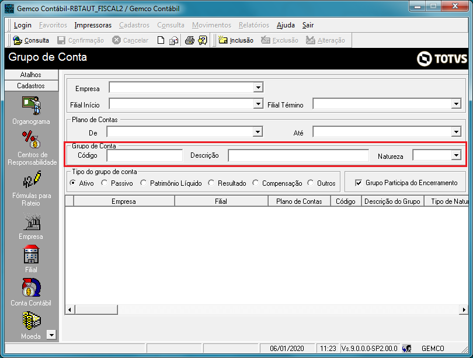Click the TOTVS logo
473x358 pixels.
coord(442,58)
